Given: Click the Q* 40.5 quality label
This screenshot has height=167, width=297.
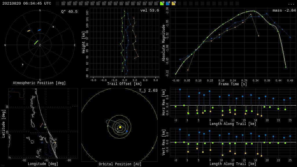Looking at the screenshot, I should coord(69,12).
